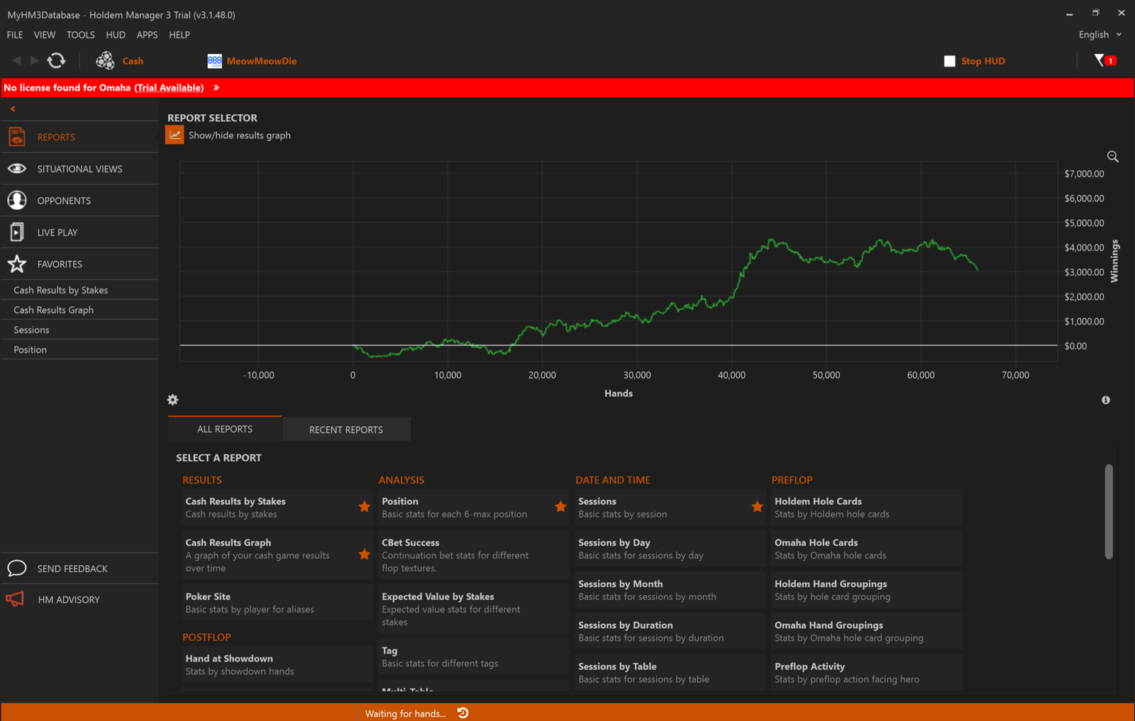Open the HUD menu

click(x=116, y=35)
